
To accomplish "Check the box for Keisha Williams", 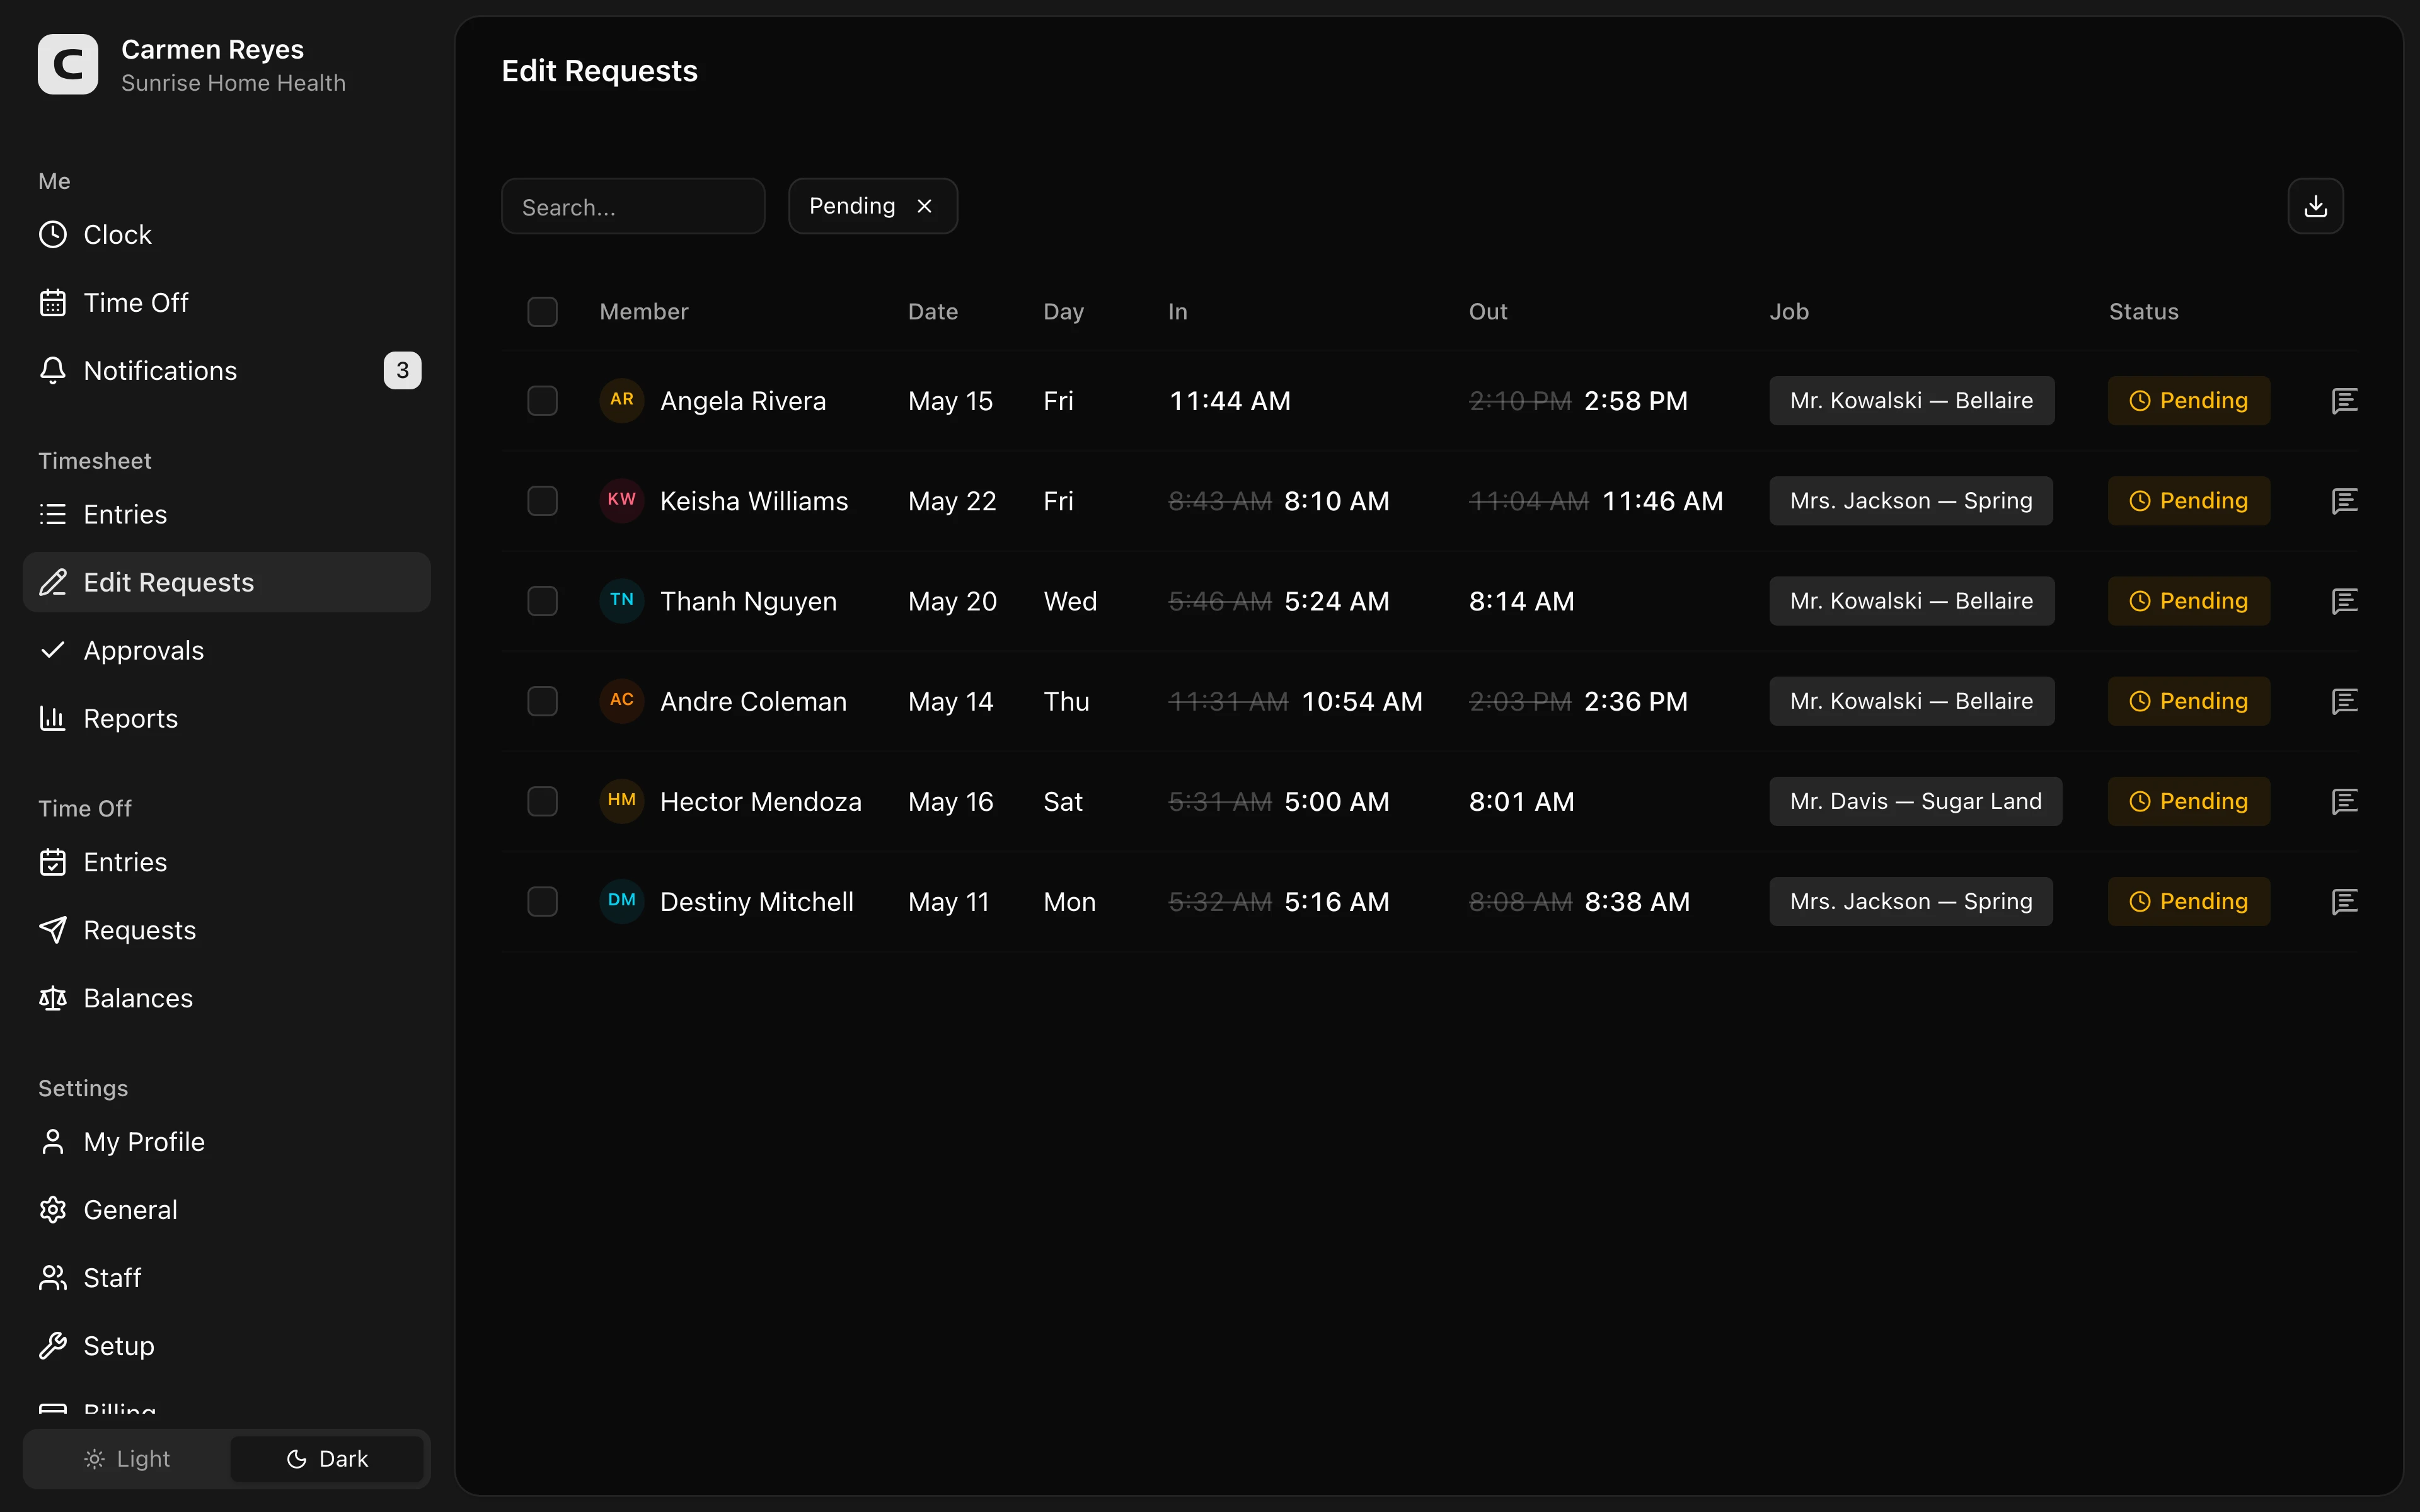I will (542, 501).
